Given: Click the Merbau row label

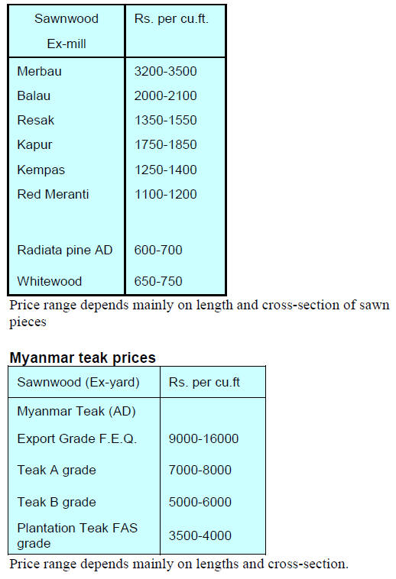Looking at the screenshot, I should point(39,71).
